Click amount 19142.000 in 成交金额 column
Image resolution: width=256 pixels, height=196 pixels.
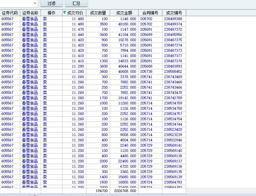pyautogui.click(x=127, y=98)
